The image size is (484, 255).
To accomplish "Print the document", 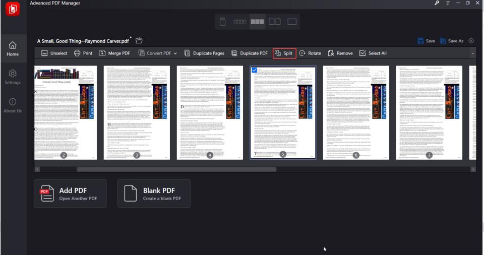I will [83, 53].
